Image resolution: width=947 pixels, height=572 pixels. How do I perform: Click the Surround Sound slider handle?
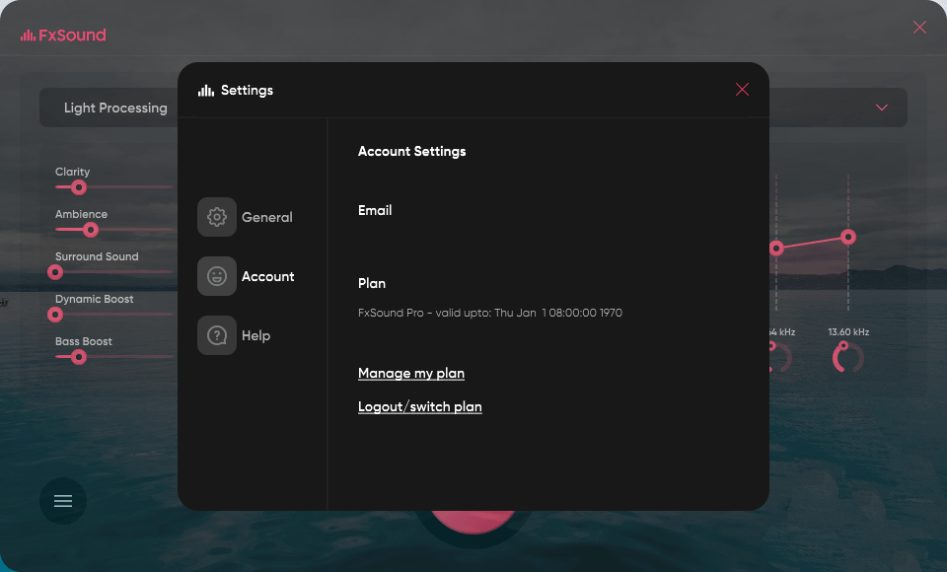(55, 272)
